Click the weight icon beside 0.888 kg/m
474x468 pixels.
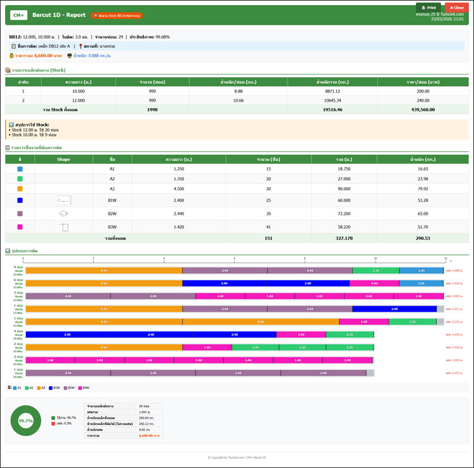point(70,56)
